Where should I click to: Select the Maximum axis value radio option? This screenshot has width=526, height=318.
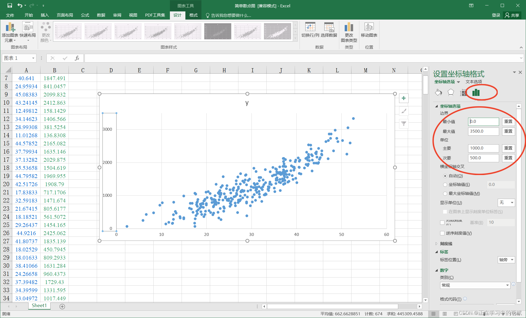coord(445,194)
